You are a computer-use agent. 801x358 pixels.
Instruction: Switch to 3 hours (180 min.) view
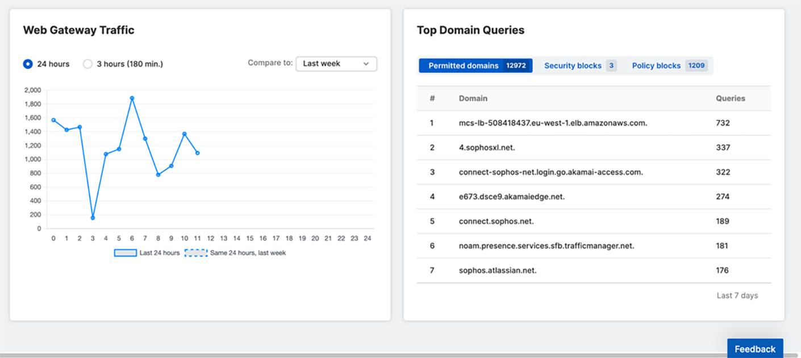point(87,64)
